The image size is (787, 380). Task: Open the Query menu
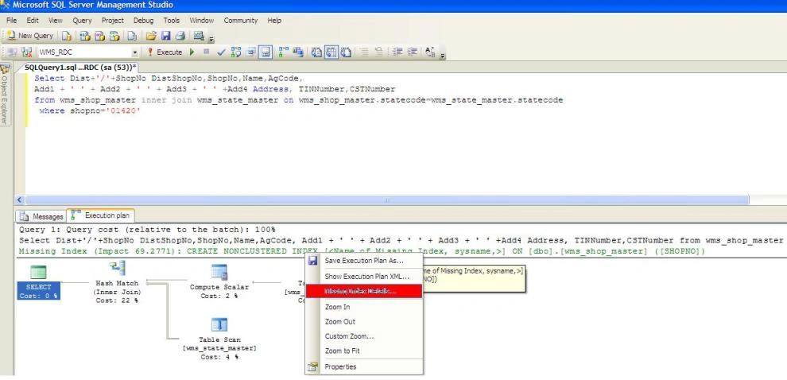[82, 21]
